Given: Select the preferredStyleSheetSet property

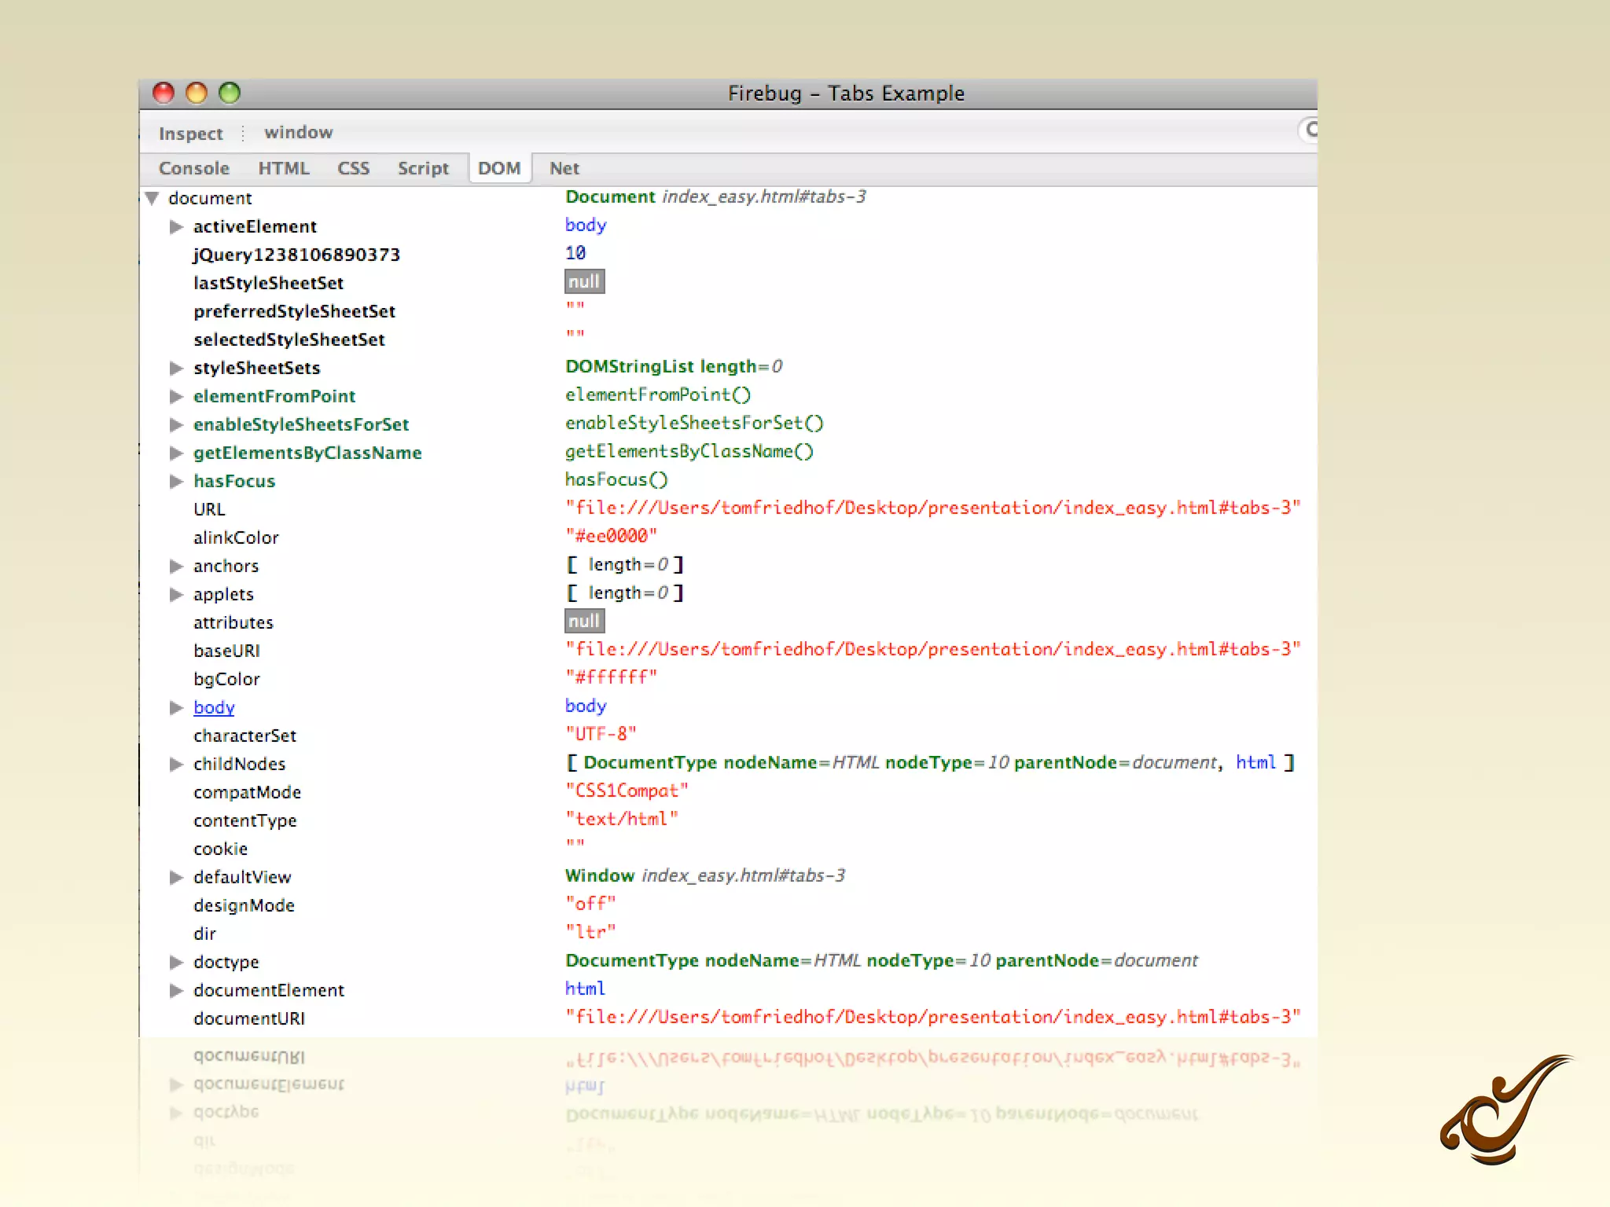Looking at the screenshot, I should click(x=295, y=312).
